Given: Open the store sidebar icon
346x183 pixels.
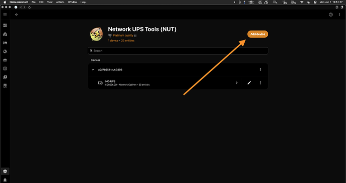Looking at the screenshot, I should [x=5, y=86].
